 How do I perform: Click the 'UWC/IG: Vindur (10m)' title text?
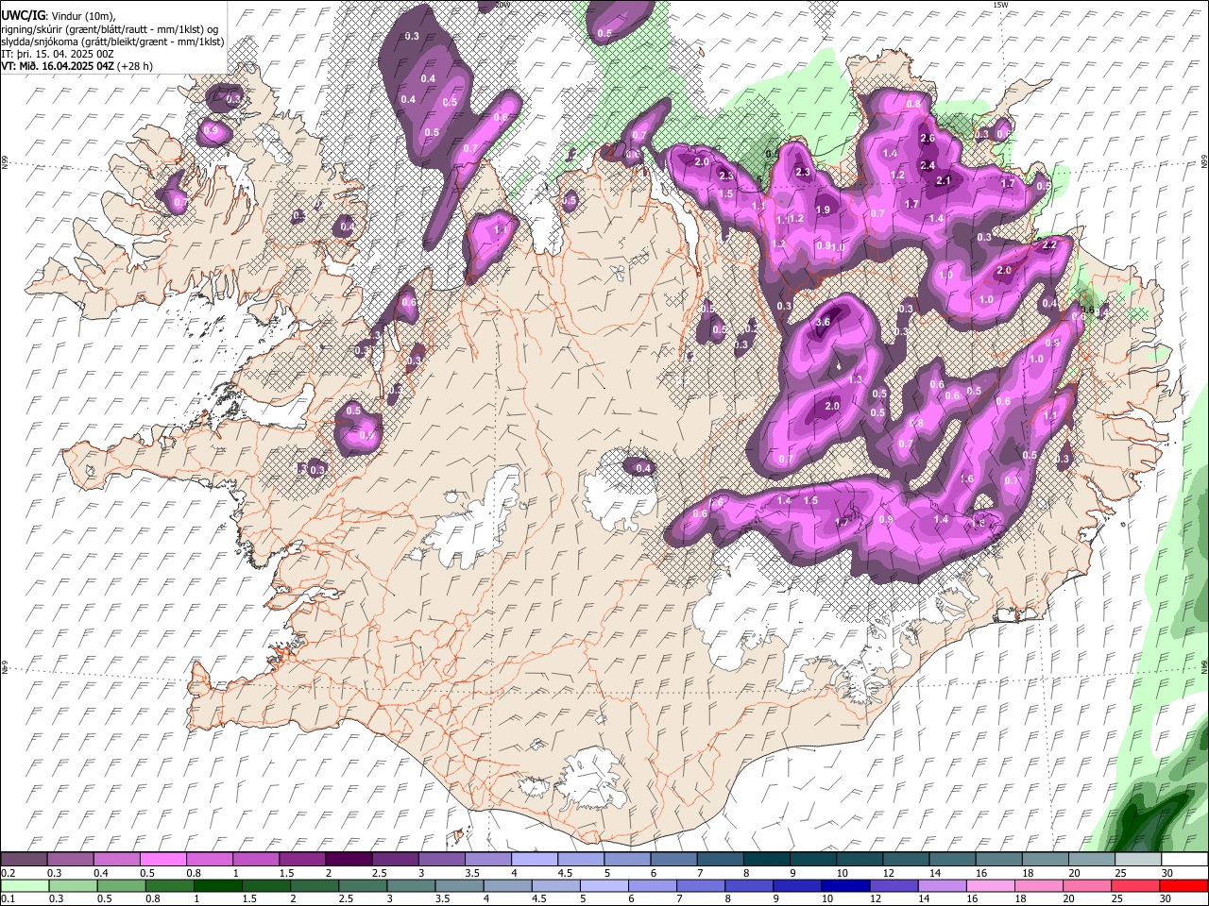[x=58, y=16]
